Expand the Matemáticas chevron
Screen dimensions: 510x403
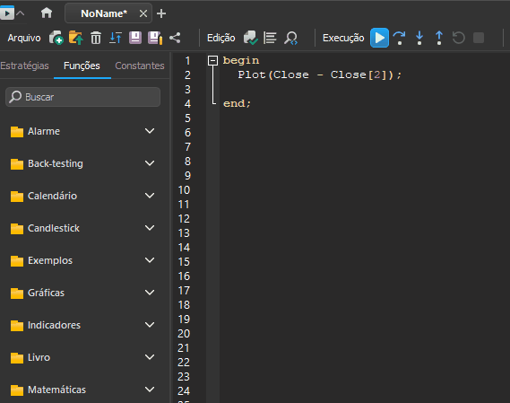tap(150, 389)
